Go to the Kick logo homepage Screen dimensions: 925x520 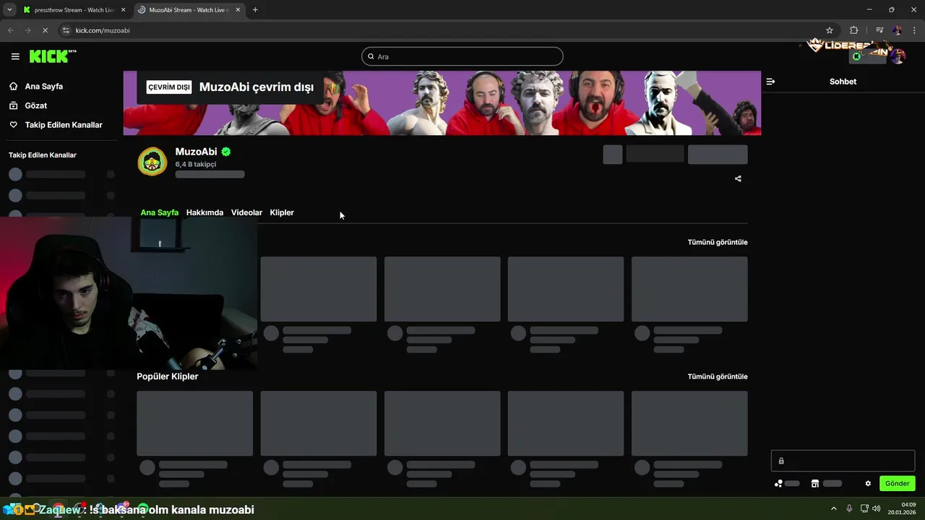coord(53,56)
